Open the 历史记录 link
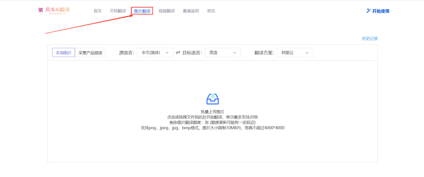The height and width of the screenshot is (177, 424). [x=370, y=39]
